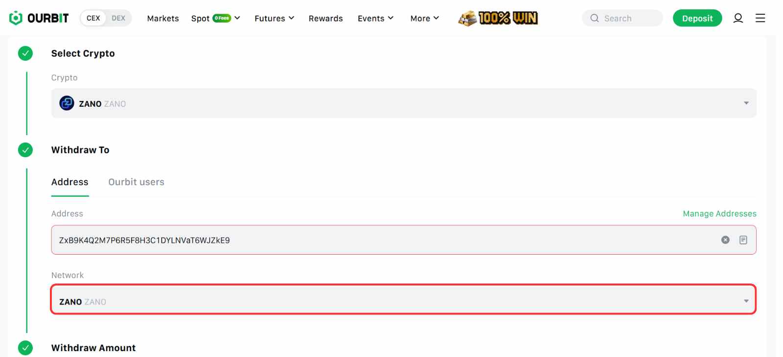Click the Select Crypto step checkmark
783x357 pixels.
(25, 53)
